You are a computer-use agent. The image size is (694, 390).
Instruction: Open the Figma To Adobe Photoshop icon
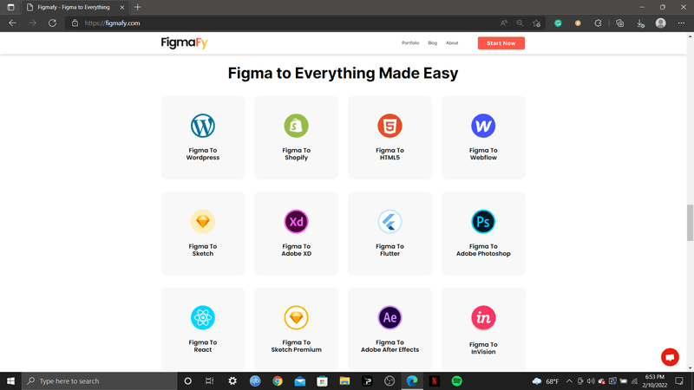(x=483, y=222)
